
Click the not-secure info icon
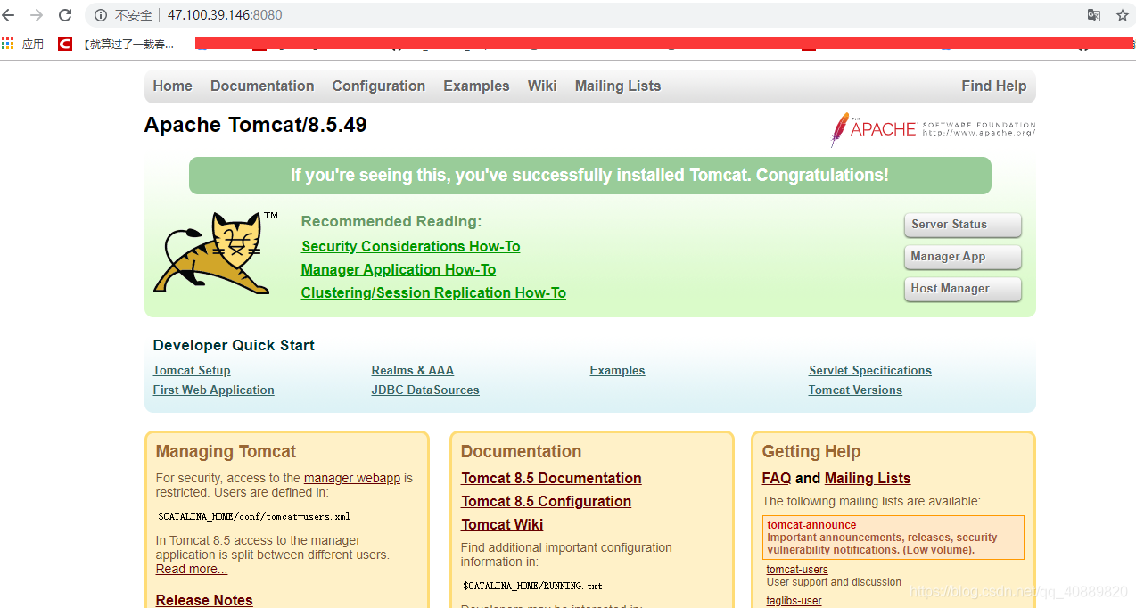coord(100,15)
